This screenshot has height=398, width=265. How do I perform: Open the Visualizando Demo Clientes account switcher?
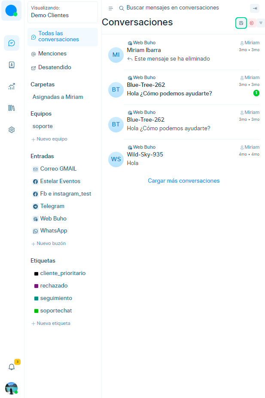coord(63,12)
